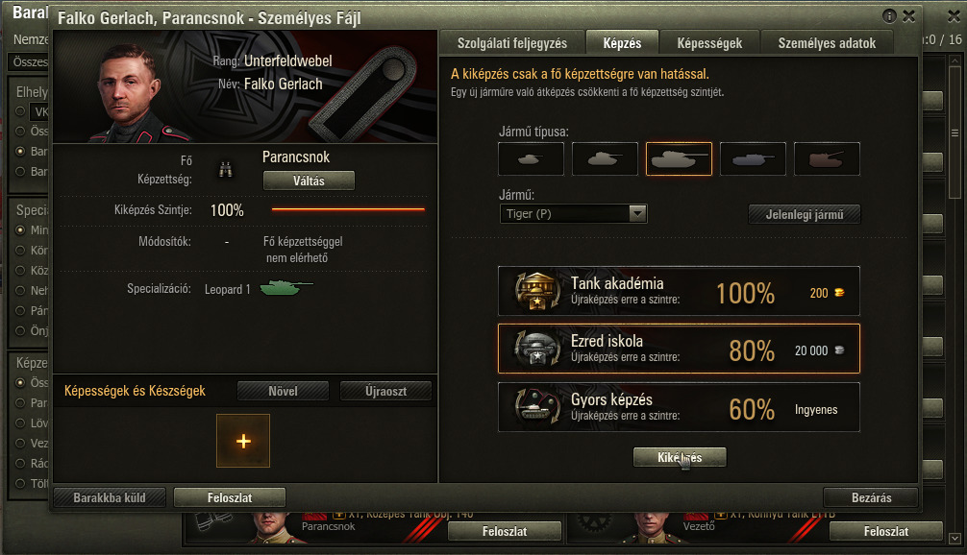Click the Bezárás button
Screen dimensions: 967x555
tap(871, 497)
